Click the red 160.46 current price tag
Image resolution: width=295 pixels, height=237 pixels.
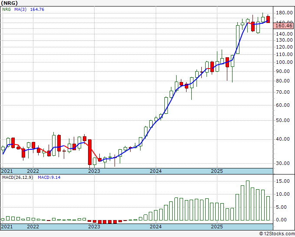tap(284, 26)
